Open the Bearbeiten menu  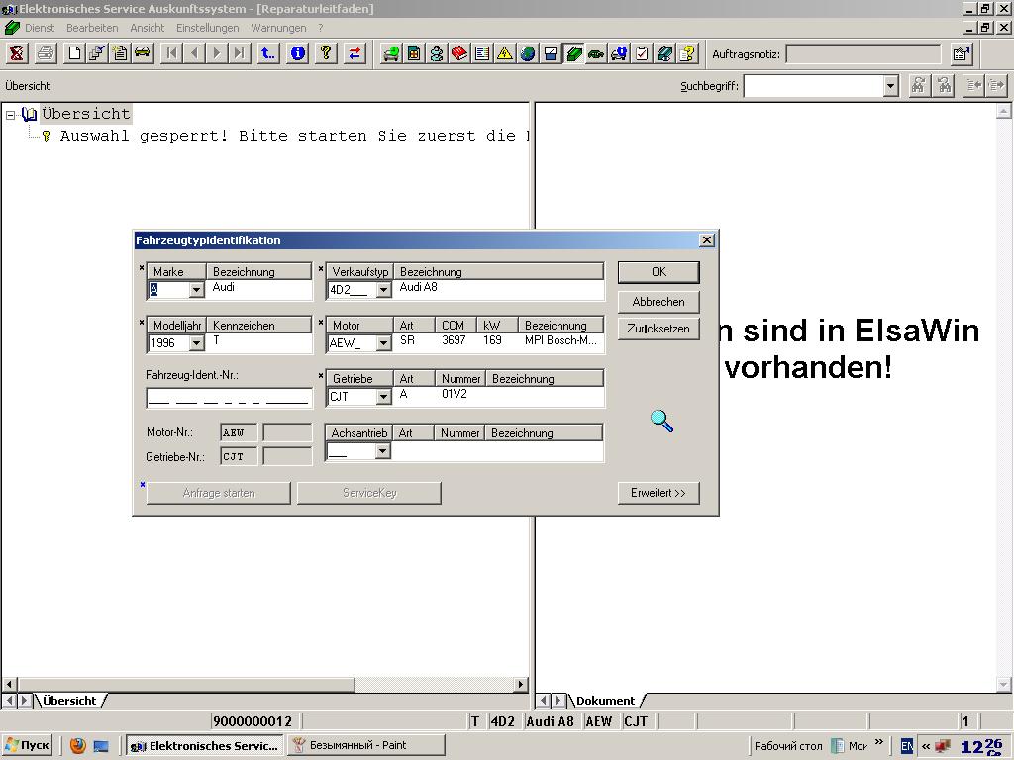click(x=92, y=28)
